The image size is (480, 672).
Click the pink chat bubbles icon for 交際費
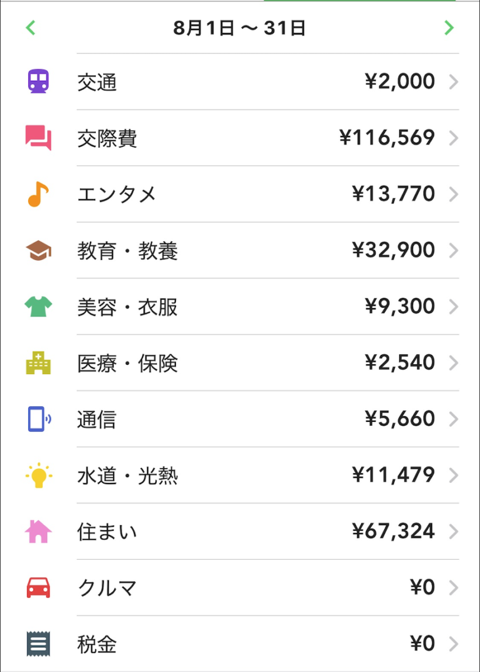[38, 138]
